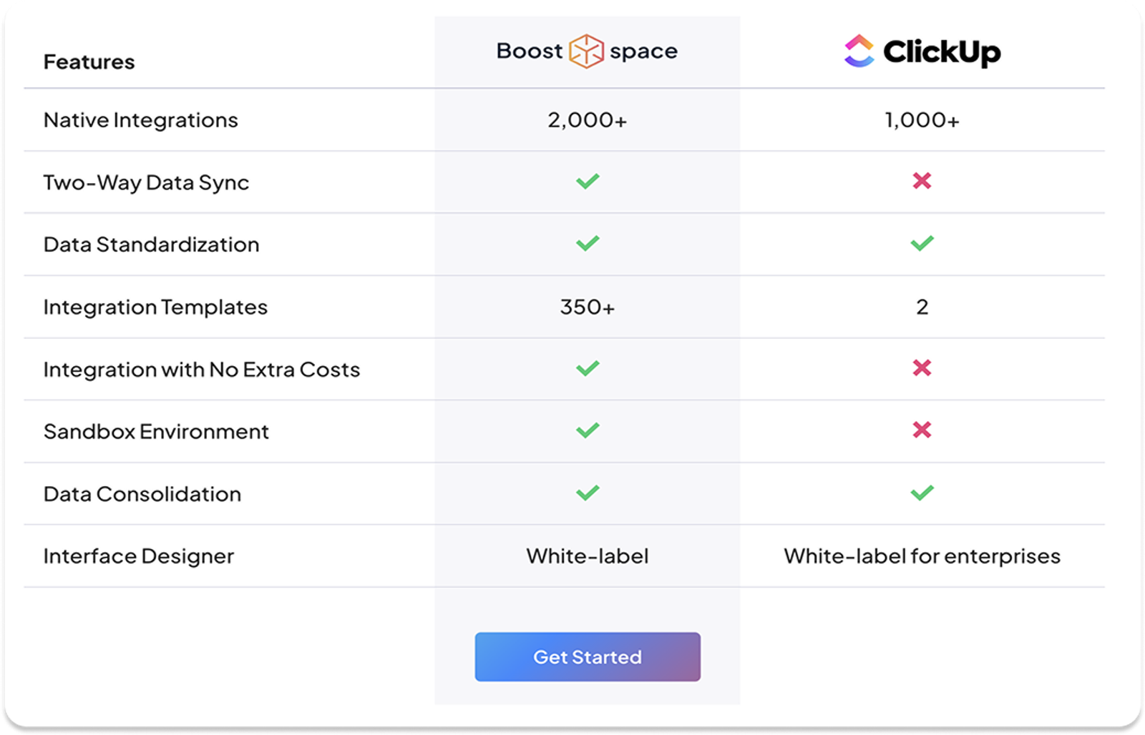Select the red X for Sandbox Environment
This screenshot has height=735, width=1145.
click(x=923, y=430)
